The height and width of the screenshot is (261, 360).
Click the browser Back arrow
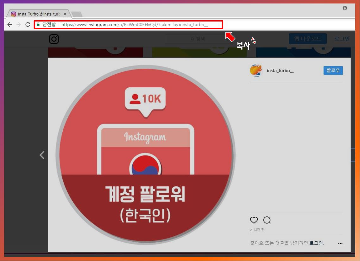pyautogui.click(x=9, y=25)
